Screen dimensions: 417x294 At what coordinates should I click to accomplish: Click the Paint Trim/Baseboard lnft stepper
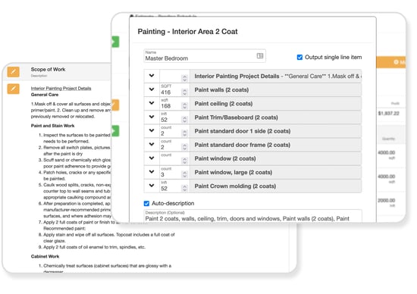coord(184,120)
